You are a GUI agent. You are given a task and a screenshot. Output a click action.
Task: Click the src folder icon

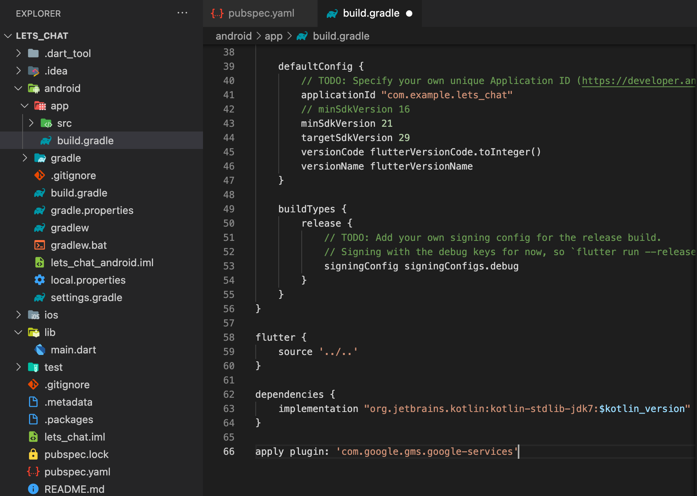tap(46, 123)
